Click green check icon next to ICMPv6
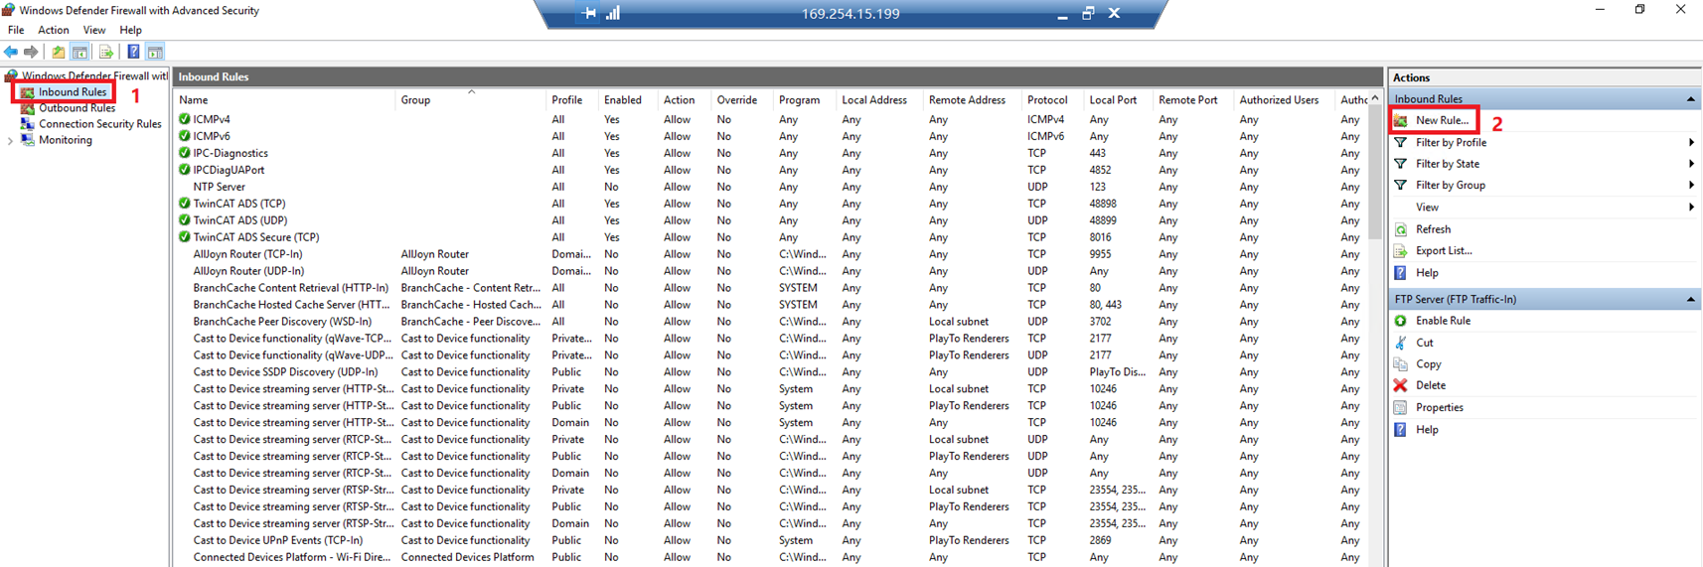Image resolution: width=1703 pixels, height=567 pixels. [184, 136]
